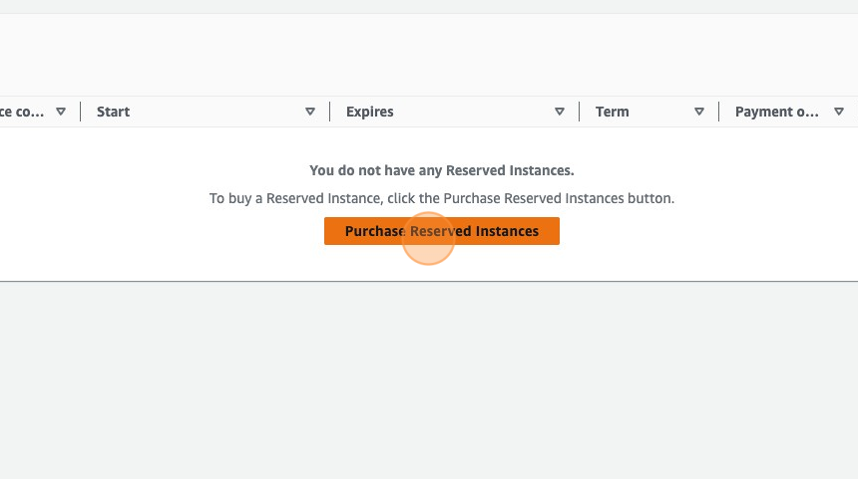This screenshot has height=479, width=858.
Task: Click divider between 'ce co...' and Start columns
Action: pyautogui.click(x=80, y=112)
